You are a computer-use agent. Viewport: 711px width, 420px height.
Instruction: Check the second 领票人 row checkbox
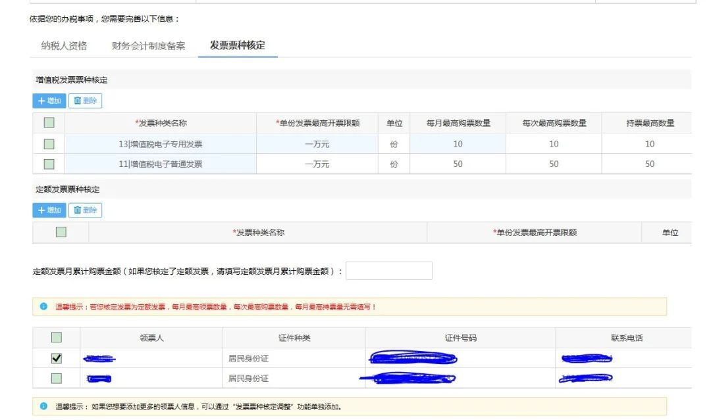tap(56, 378)
